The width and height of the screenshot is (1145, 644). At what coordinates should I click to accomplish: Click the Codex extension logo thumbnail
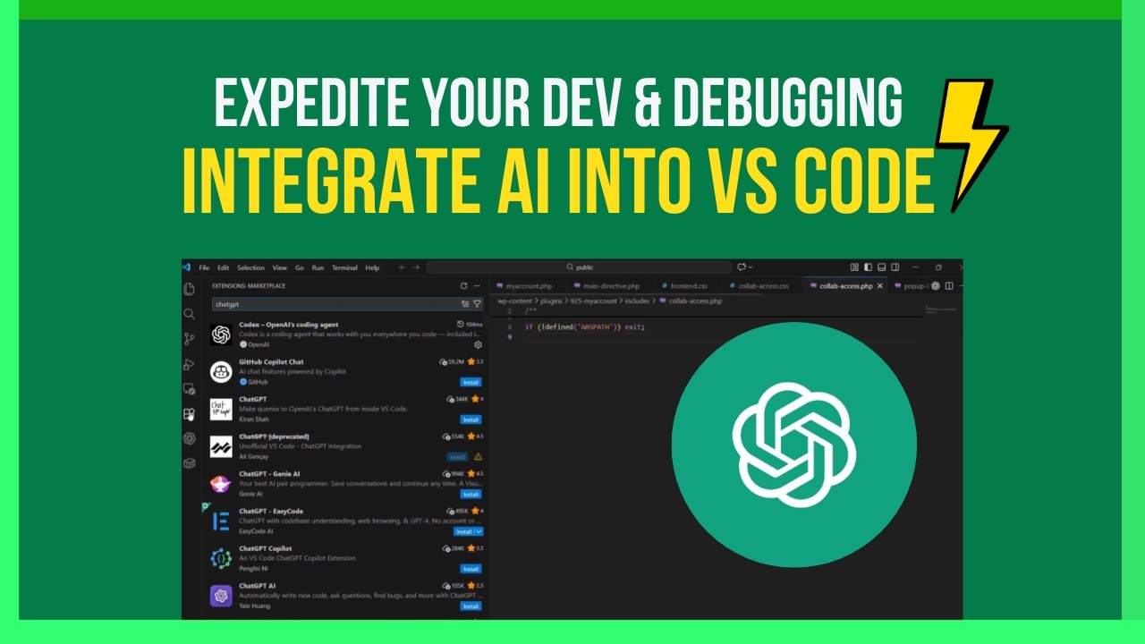pyautogui.click(x=221, y=335)
